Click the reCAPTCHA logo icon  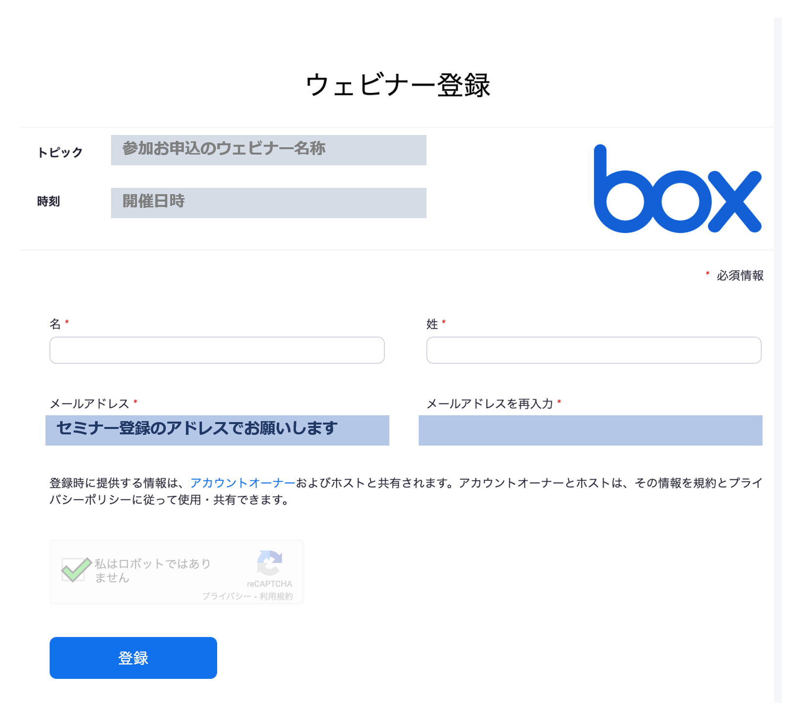click(270, 563)
